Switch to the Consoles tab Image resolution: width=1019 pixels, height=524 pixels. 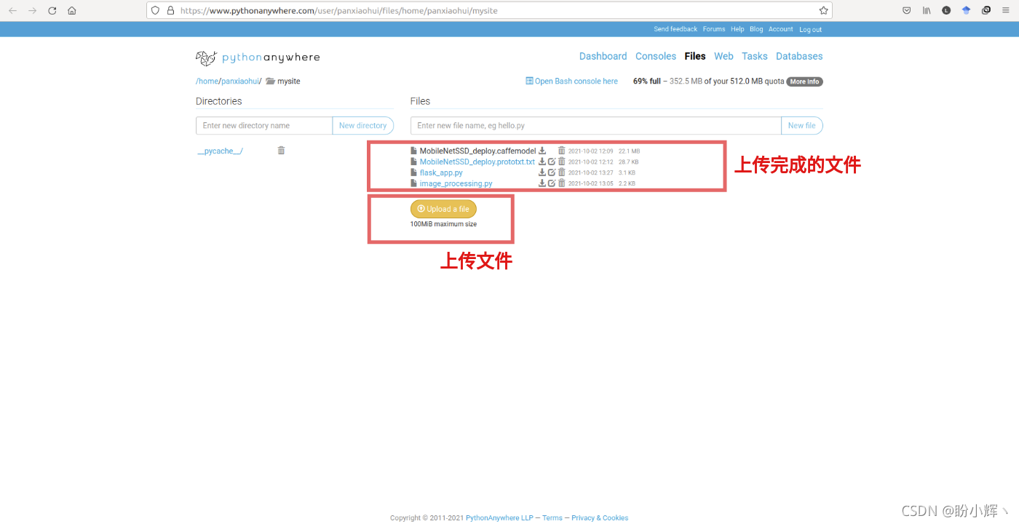[x=656, y=56]
